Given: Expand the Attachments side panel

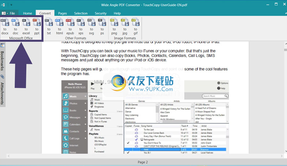Looking at the screenshot, I should coord(3,90).
